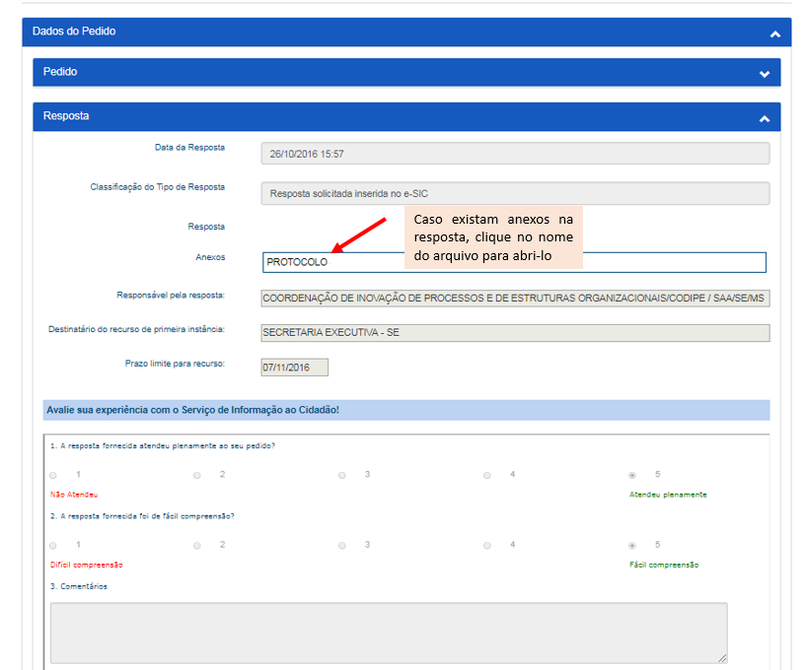Screen dimensions: 806x670
Task: Collapse the Dados do Pedido panel chevron
Action: (x=775, y=33)
